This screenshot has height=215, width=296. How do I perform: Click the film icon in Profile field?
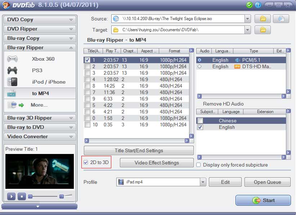tap(121, 182)
